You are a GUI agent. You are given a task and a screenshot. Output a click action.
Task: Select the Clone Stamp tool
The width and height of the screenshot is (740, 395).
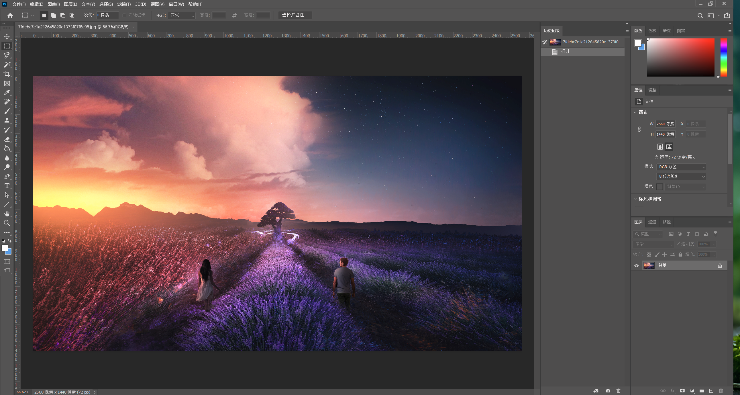(x=7, y=120)
